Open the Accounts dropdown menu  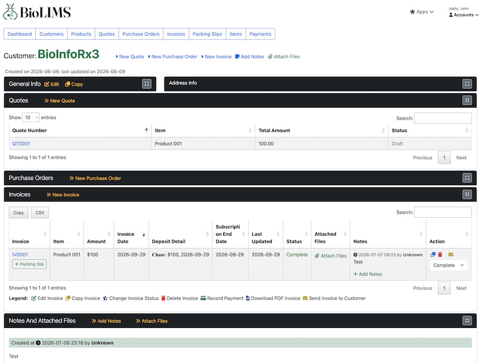coord(463,15)
